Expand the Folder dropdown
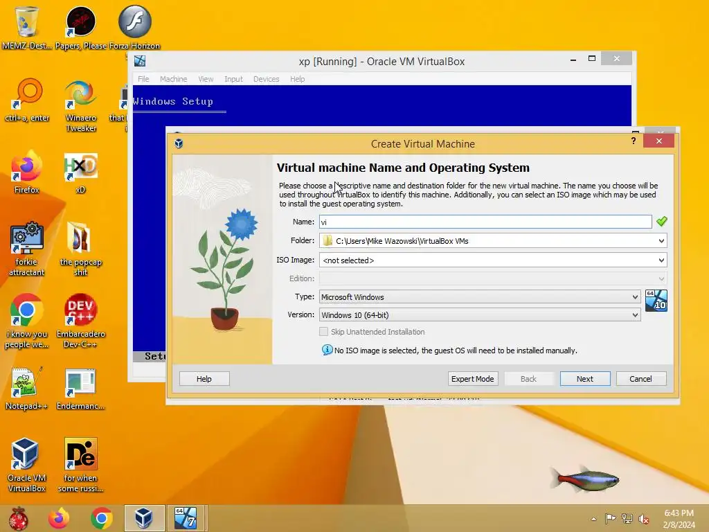The height and width of the screenshot is (532, 709). [x=661, y=240]
